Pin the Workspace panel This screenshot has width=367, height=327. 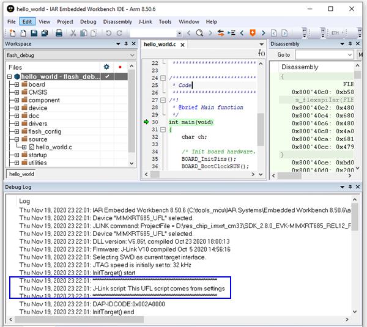tap(126, 44)
